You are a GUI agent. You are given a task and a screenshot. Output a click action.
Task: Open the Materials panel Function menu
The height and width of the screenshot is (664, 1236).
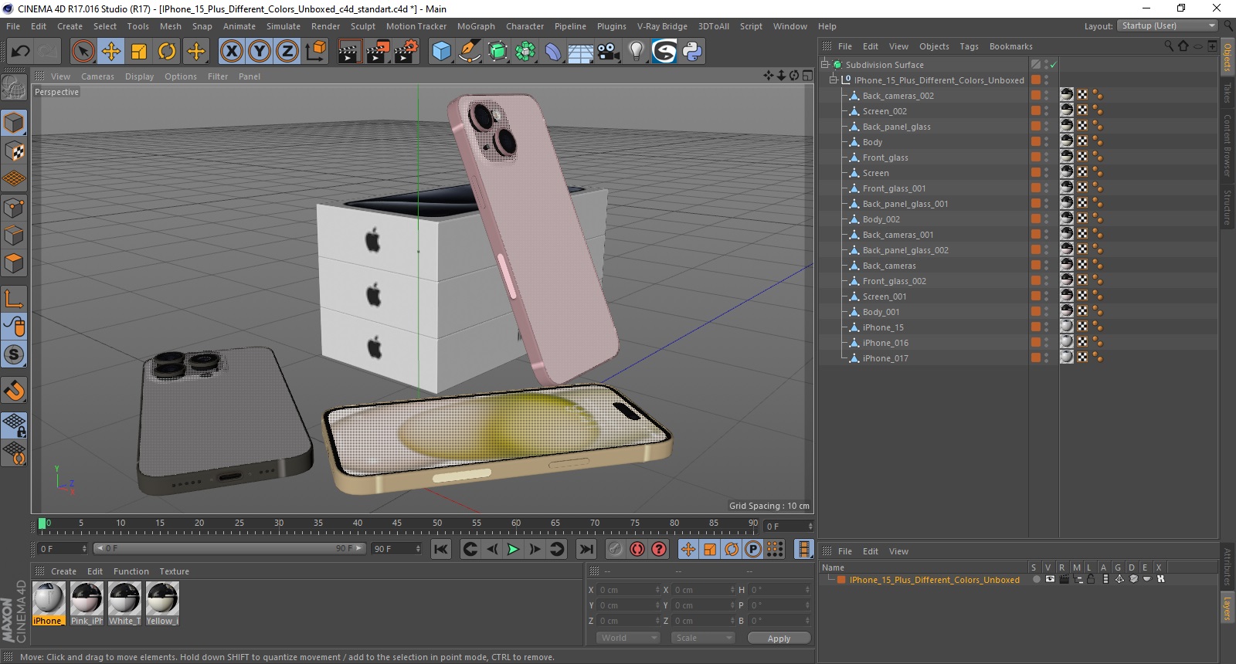tap(131, 571)
